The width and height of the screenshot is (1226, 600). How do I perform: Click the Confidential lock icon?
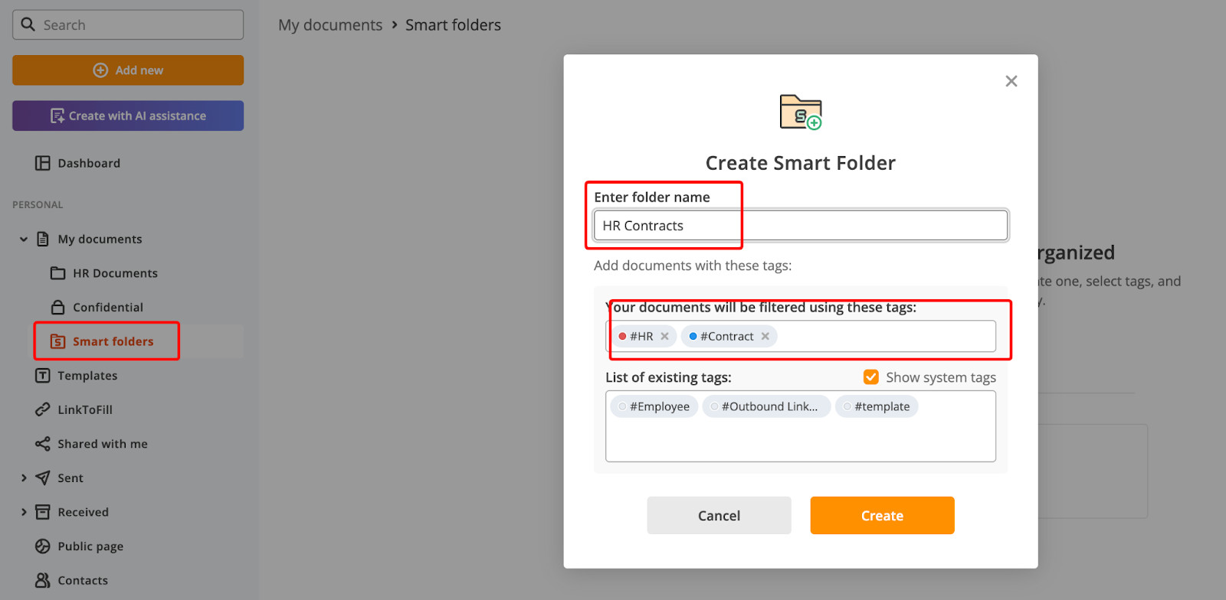[57, 307]
